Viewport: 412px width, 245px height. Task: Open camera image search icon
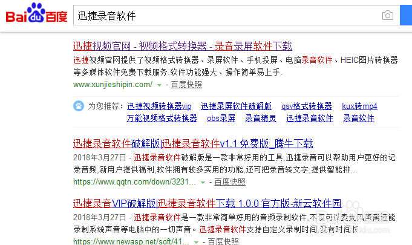tap(388, 16)
